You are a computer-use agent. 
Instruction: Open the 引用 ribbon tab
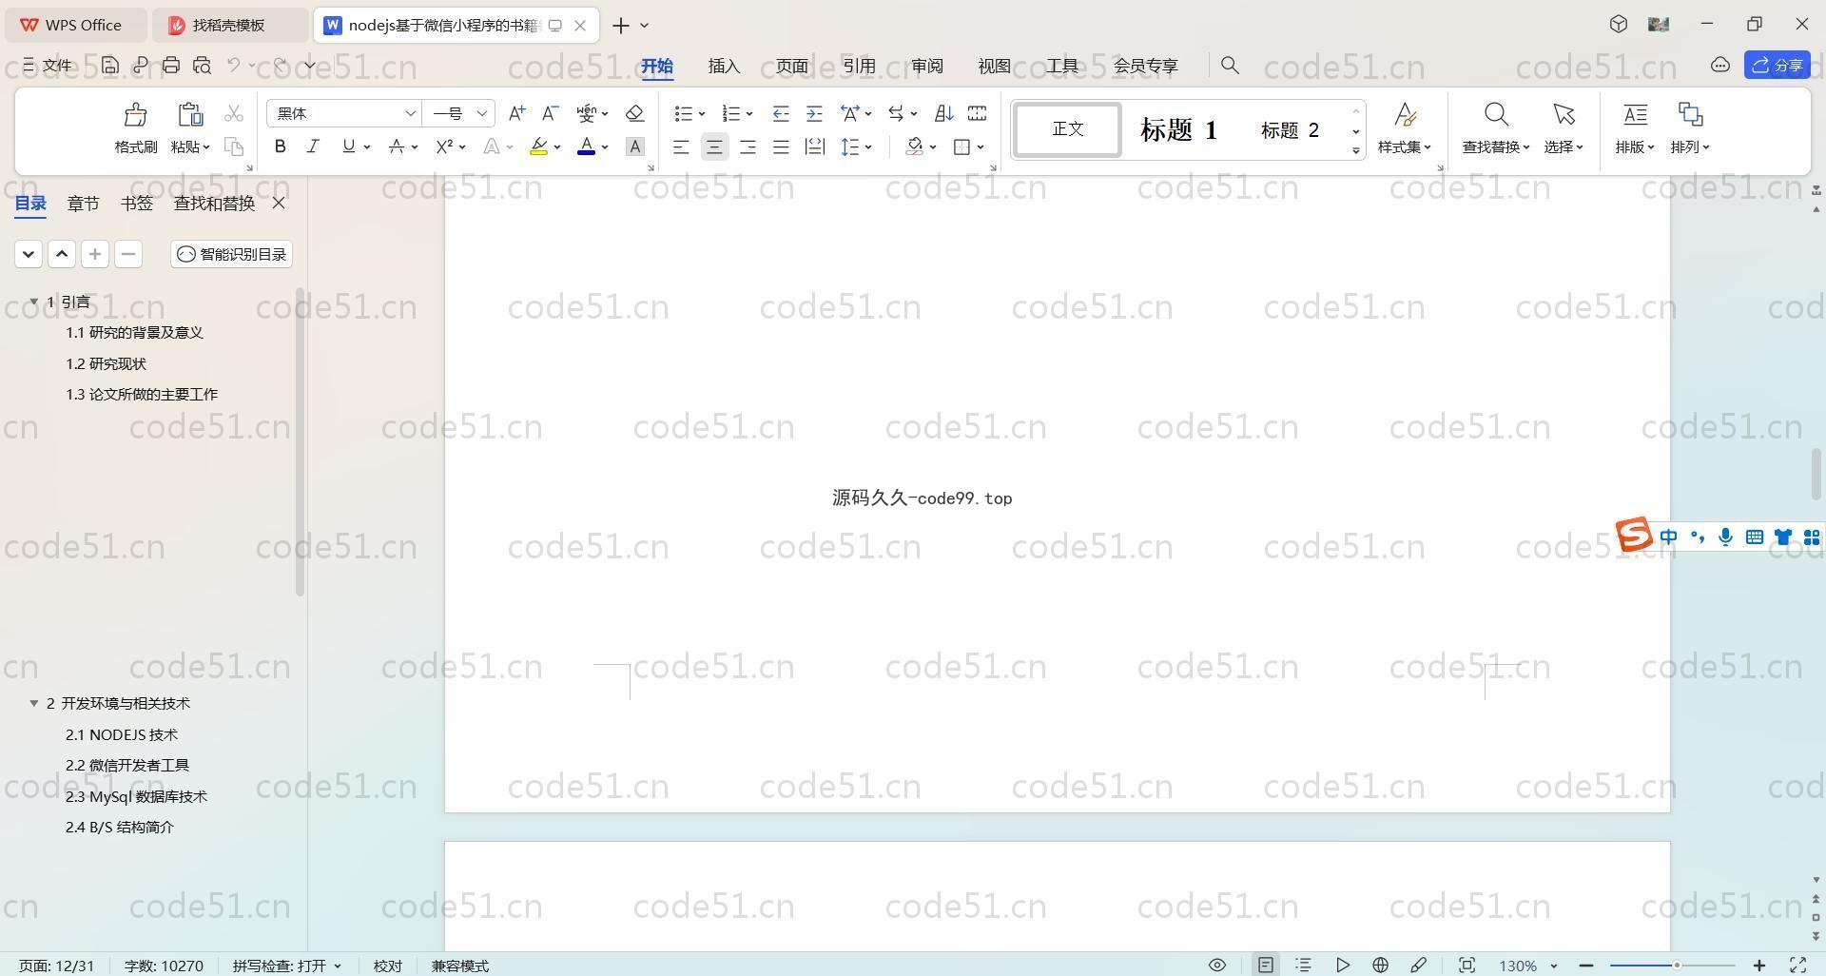(859, 66)
